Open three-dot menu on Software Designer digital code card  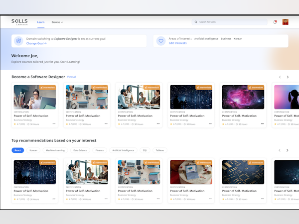pos(210,124)
